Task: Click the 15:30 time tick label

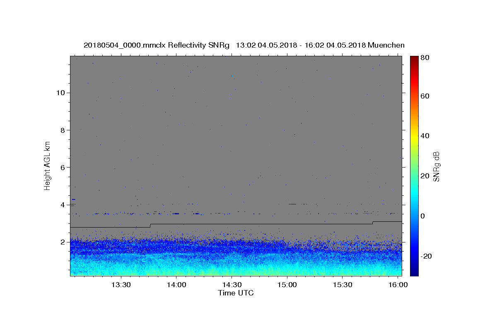Action: pos(343,285)
